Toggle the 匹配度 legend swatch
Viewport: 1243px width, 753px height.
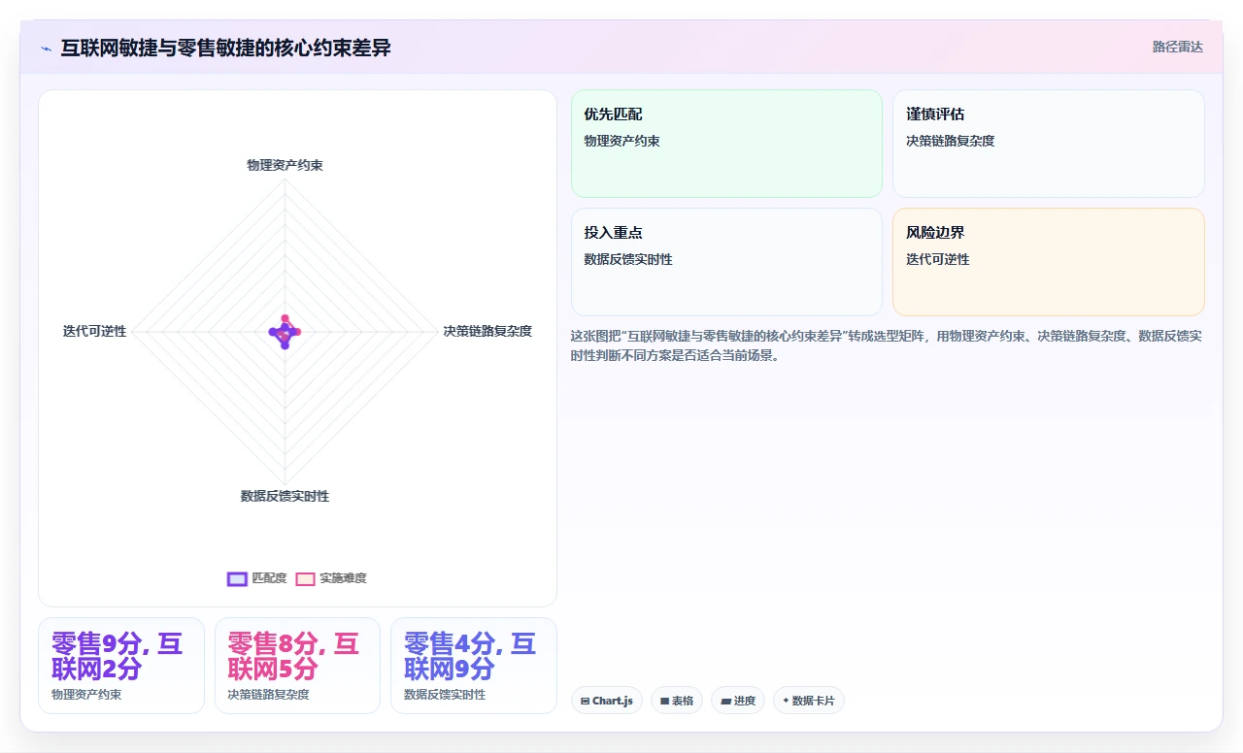tap(237, 578)
